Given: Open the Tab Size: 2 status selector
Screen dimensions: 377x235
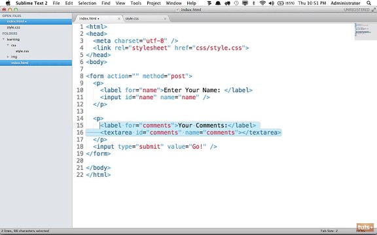Looking at the screenshot, I should tap(329, 231).
